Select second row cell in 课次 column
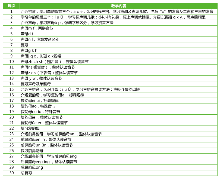Viewport: 220px width, 177px height. point(11,17)
